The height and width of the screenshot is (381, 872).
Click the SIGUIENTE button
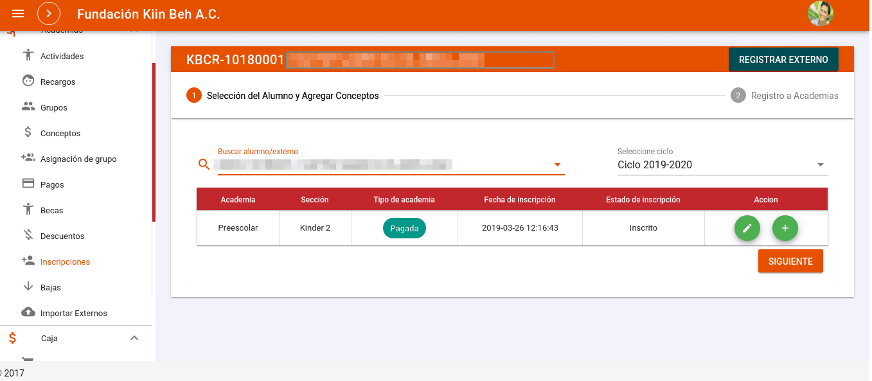coord(790,261)
